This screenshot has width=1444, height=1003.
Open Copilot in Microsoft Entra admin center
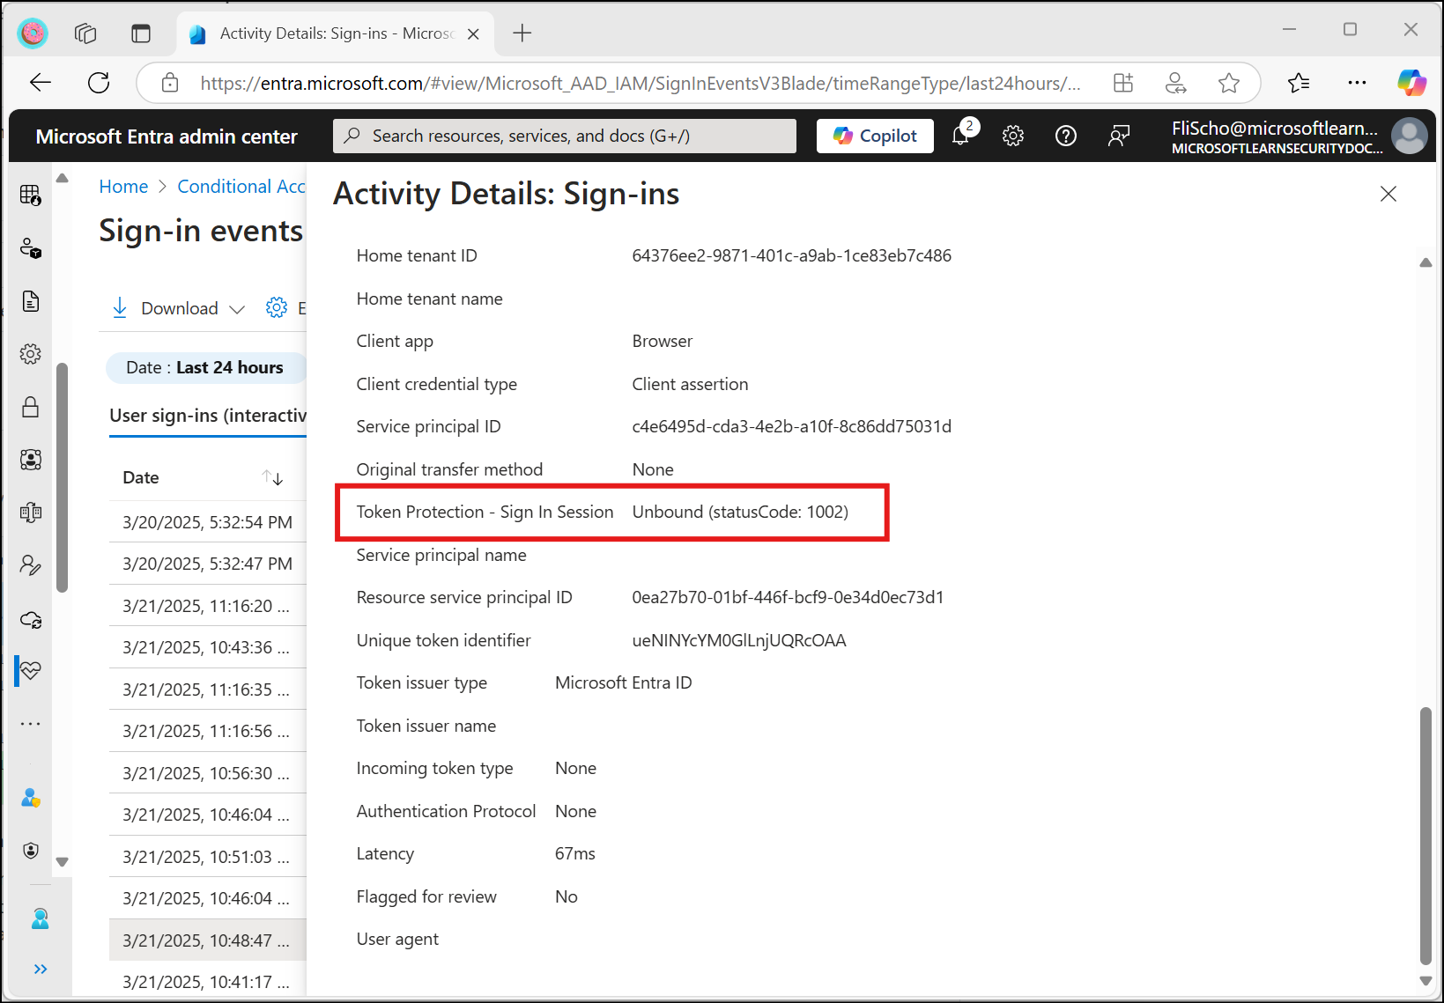874,136
